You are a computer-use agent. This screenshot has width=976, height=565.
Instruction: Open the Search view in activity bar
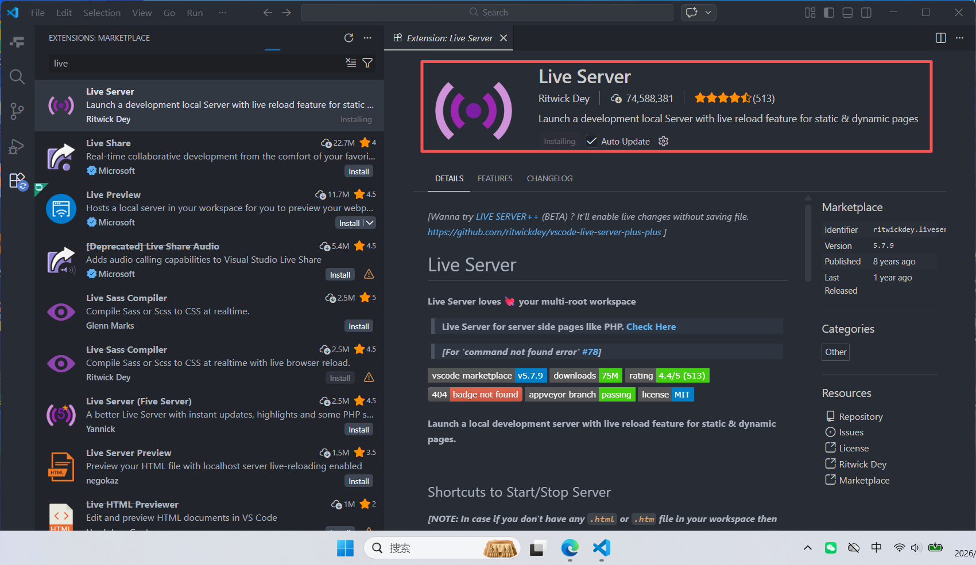[17, 76]
